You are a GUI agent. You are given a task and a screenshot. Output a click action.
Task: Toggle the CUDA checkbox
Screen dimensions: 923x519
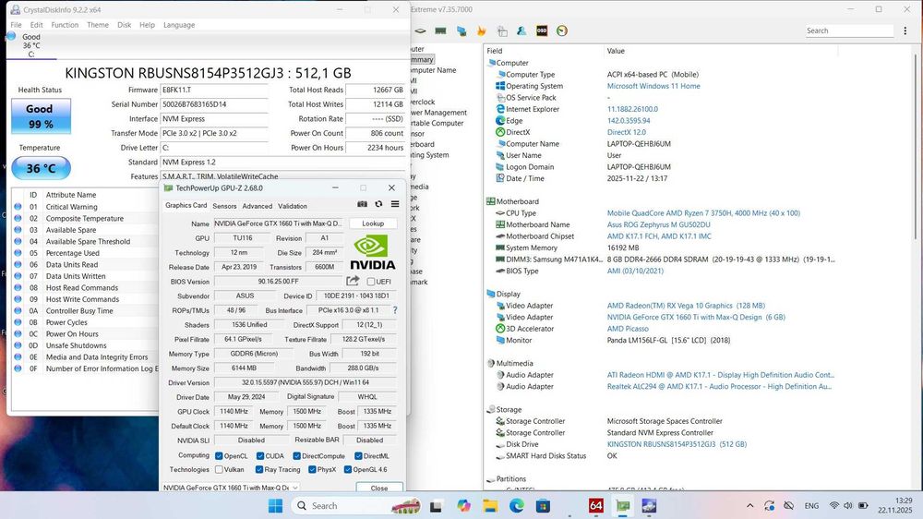[x=260, y=456]
